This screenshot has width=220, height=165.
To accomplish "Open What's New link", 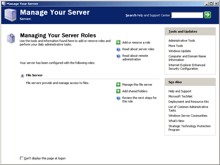I will pyautogui.click(x=176, y=121).
